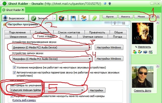Open the Динамики playback device dropdown

pos(52,48)
